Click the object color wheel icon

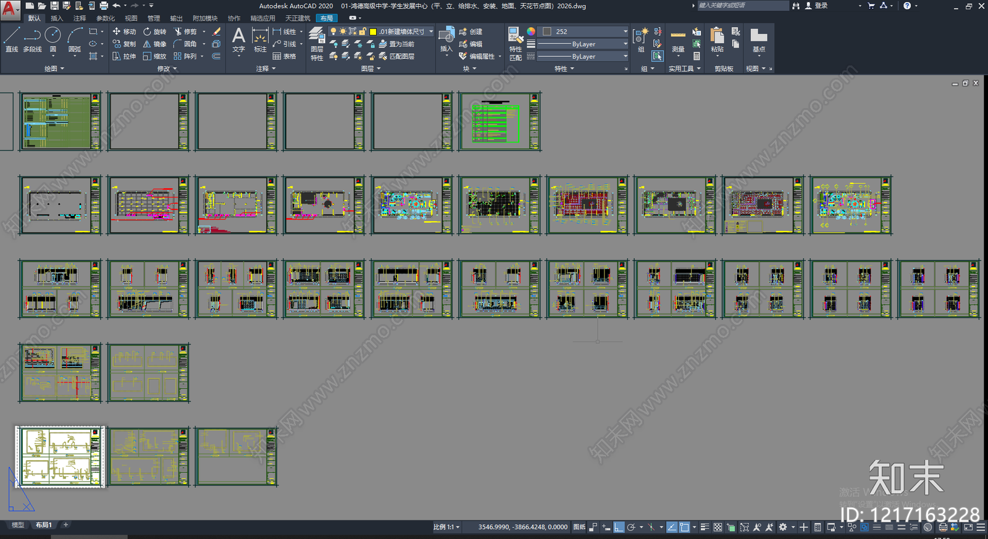pos(531,31)
